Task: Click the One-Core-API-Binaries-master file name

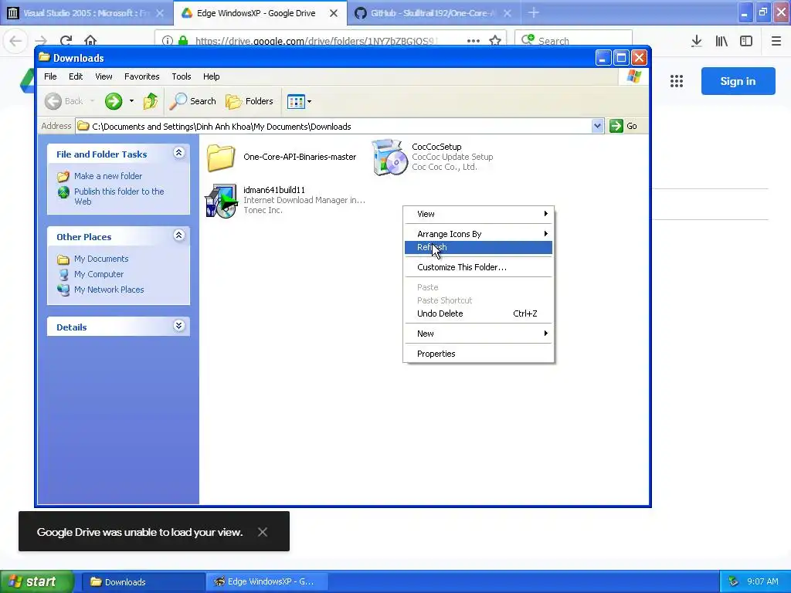Action: point(300,157)
